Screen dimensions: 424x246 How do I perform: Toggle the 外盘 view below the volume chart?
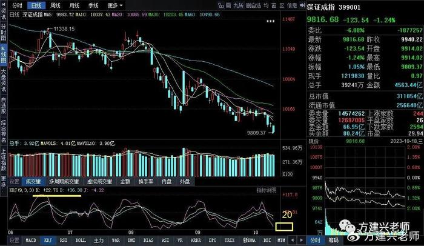185,182
